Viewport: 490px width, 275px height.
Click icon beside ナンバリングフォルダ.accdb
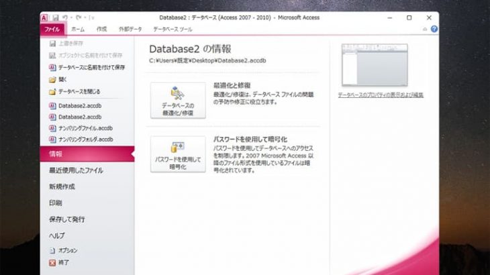tap(52, 140)
